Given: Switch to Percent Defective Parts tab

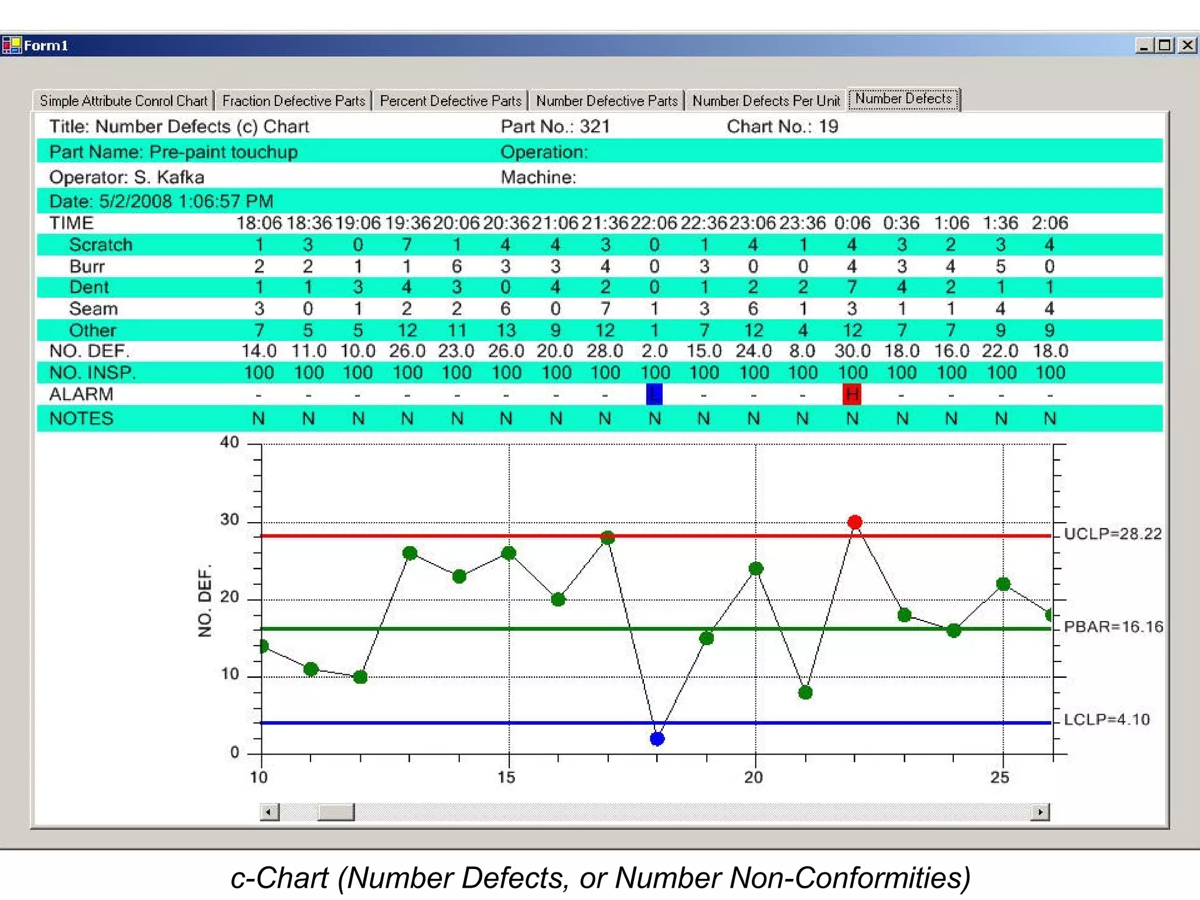Looking at the screenshot, I should click(x=451, y=101).
